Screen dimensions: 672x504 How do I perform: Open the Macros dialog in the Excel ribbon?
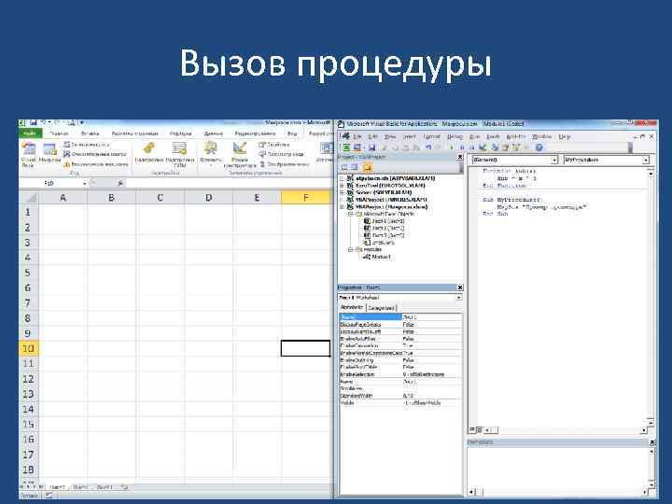click(49, 153)
